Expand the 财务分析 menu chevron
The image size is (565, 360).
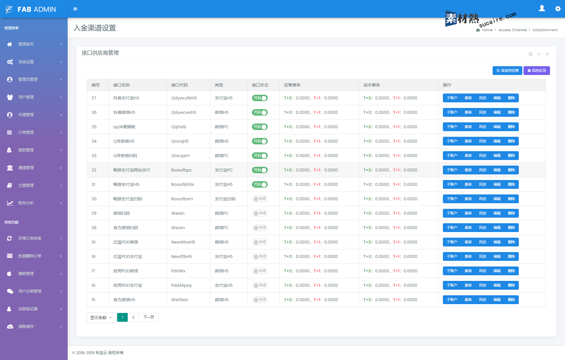61,203
